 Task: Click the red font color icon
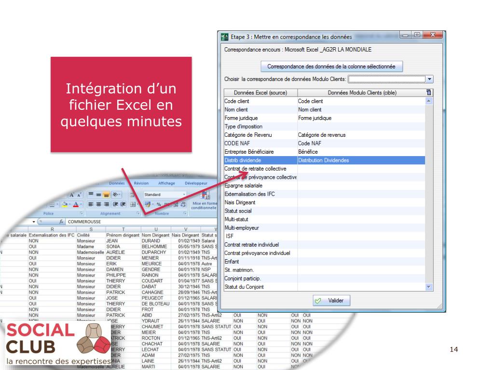pos(76,204)
